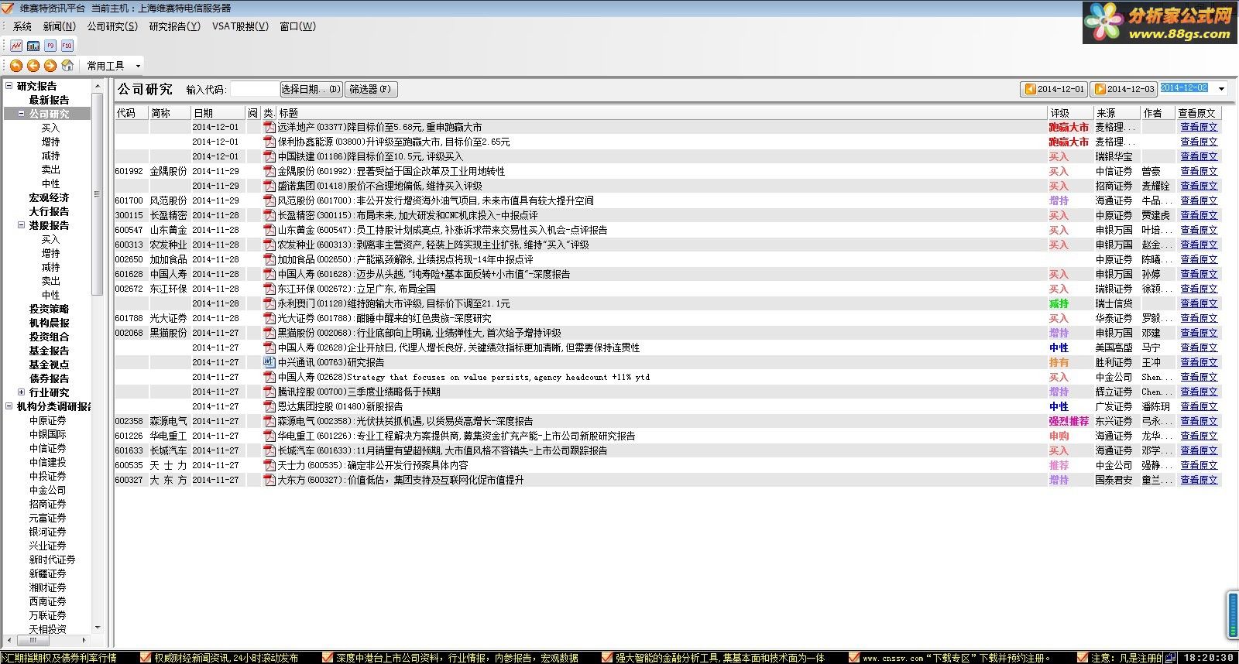Click PDF icon for 山东黄金(600547) report
Screen dimensions: 1239x664
(x=269, y=230)
